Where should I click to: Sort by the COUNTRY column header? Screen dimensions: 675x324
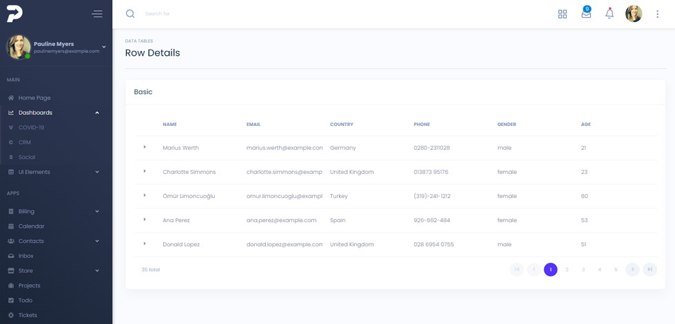pos(342,125)
